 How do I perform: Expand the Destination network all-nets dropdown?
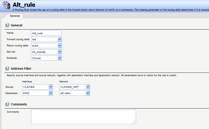pyautogui.click(x=88, y=93)
